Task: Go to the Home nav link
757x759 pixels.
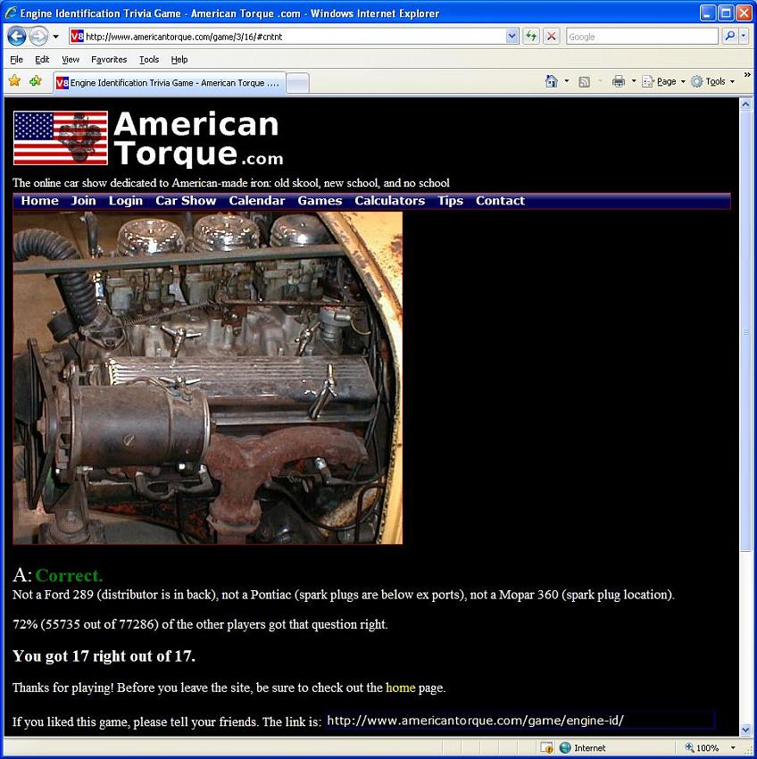Action: (x=39, y=201)
